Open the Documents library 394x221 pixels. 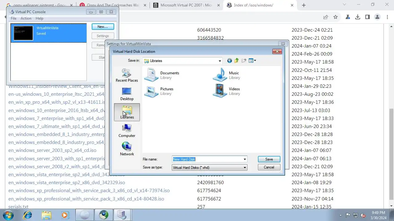pyautogui.click(x=162, y=75)
